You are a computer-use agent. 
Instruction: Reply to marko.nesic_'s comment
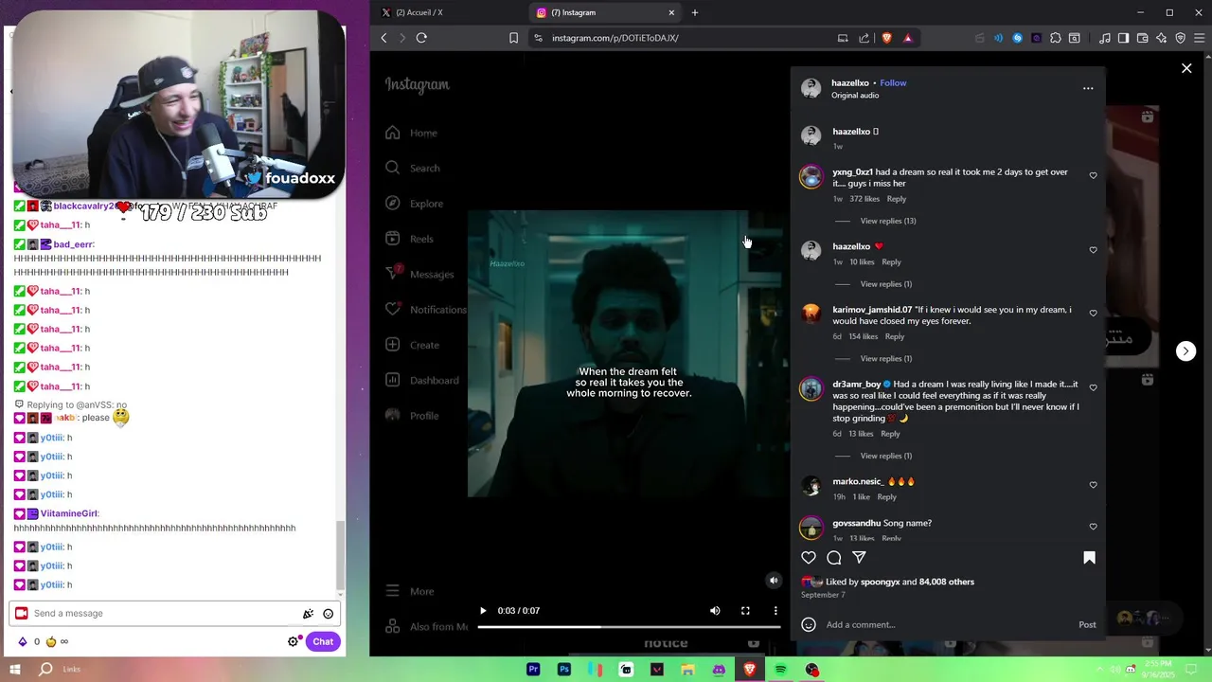coord(886,496)
